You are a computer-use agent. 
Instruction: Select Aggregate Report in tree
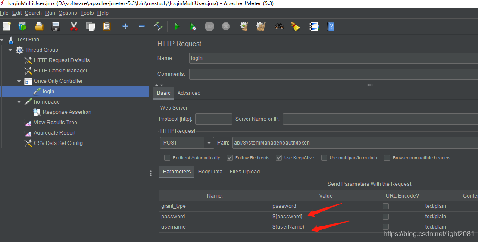tap(55, 133)
